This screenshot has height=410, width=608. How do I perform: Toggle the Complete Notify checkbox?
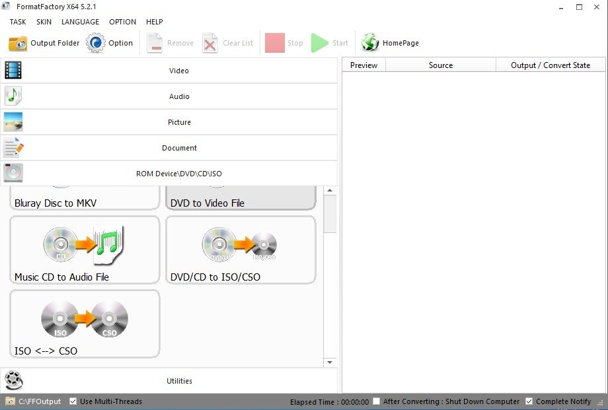point(529,401)
